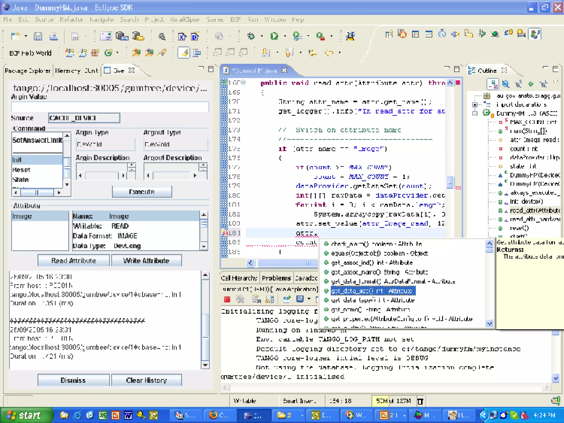
Task: Open the dropdown arrow beside Run button
Action: tap(285, 36)
